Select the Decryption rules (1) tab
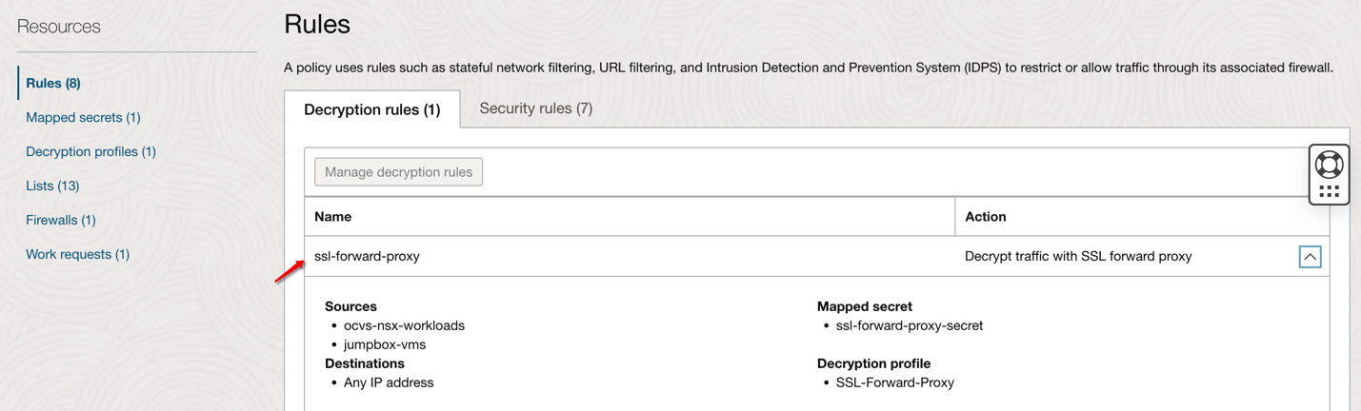Image resolution: width=1361 pixels, height=411 pixels. click(372, 109)
